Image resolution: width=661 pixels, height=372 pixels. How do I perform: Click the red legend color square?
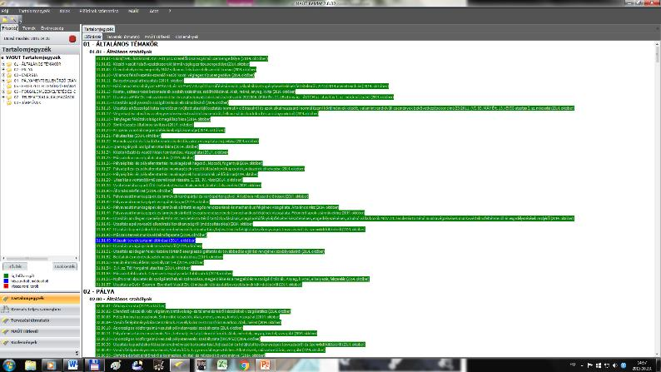coord(6,286)
